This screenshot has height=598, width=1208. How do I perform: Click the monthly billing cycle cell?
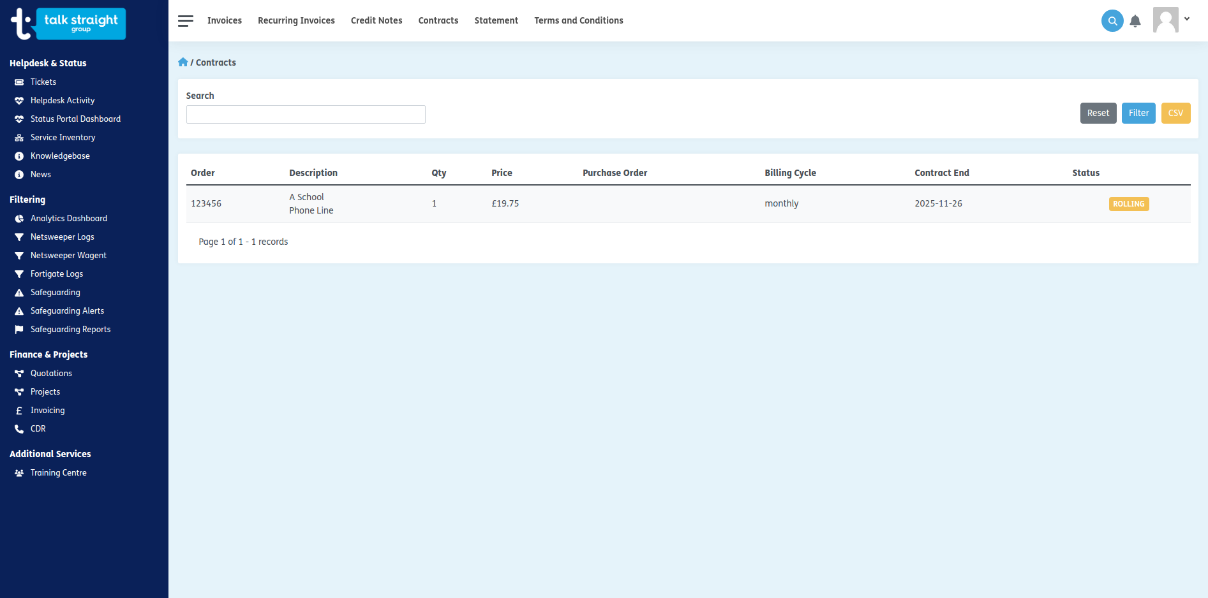click(782, 204)
